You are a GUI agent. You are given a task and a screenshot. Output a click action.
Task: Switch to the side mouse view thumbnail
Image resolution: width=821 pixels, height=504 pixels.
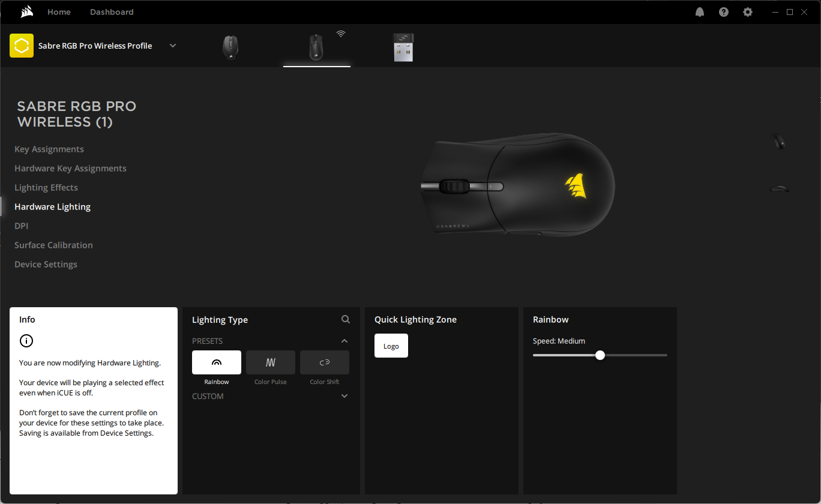pos(780,188)
